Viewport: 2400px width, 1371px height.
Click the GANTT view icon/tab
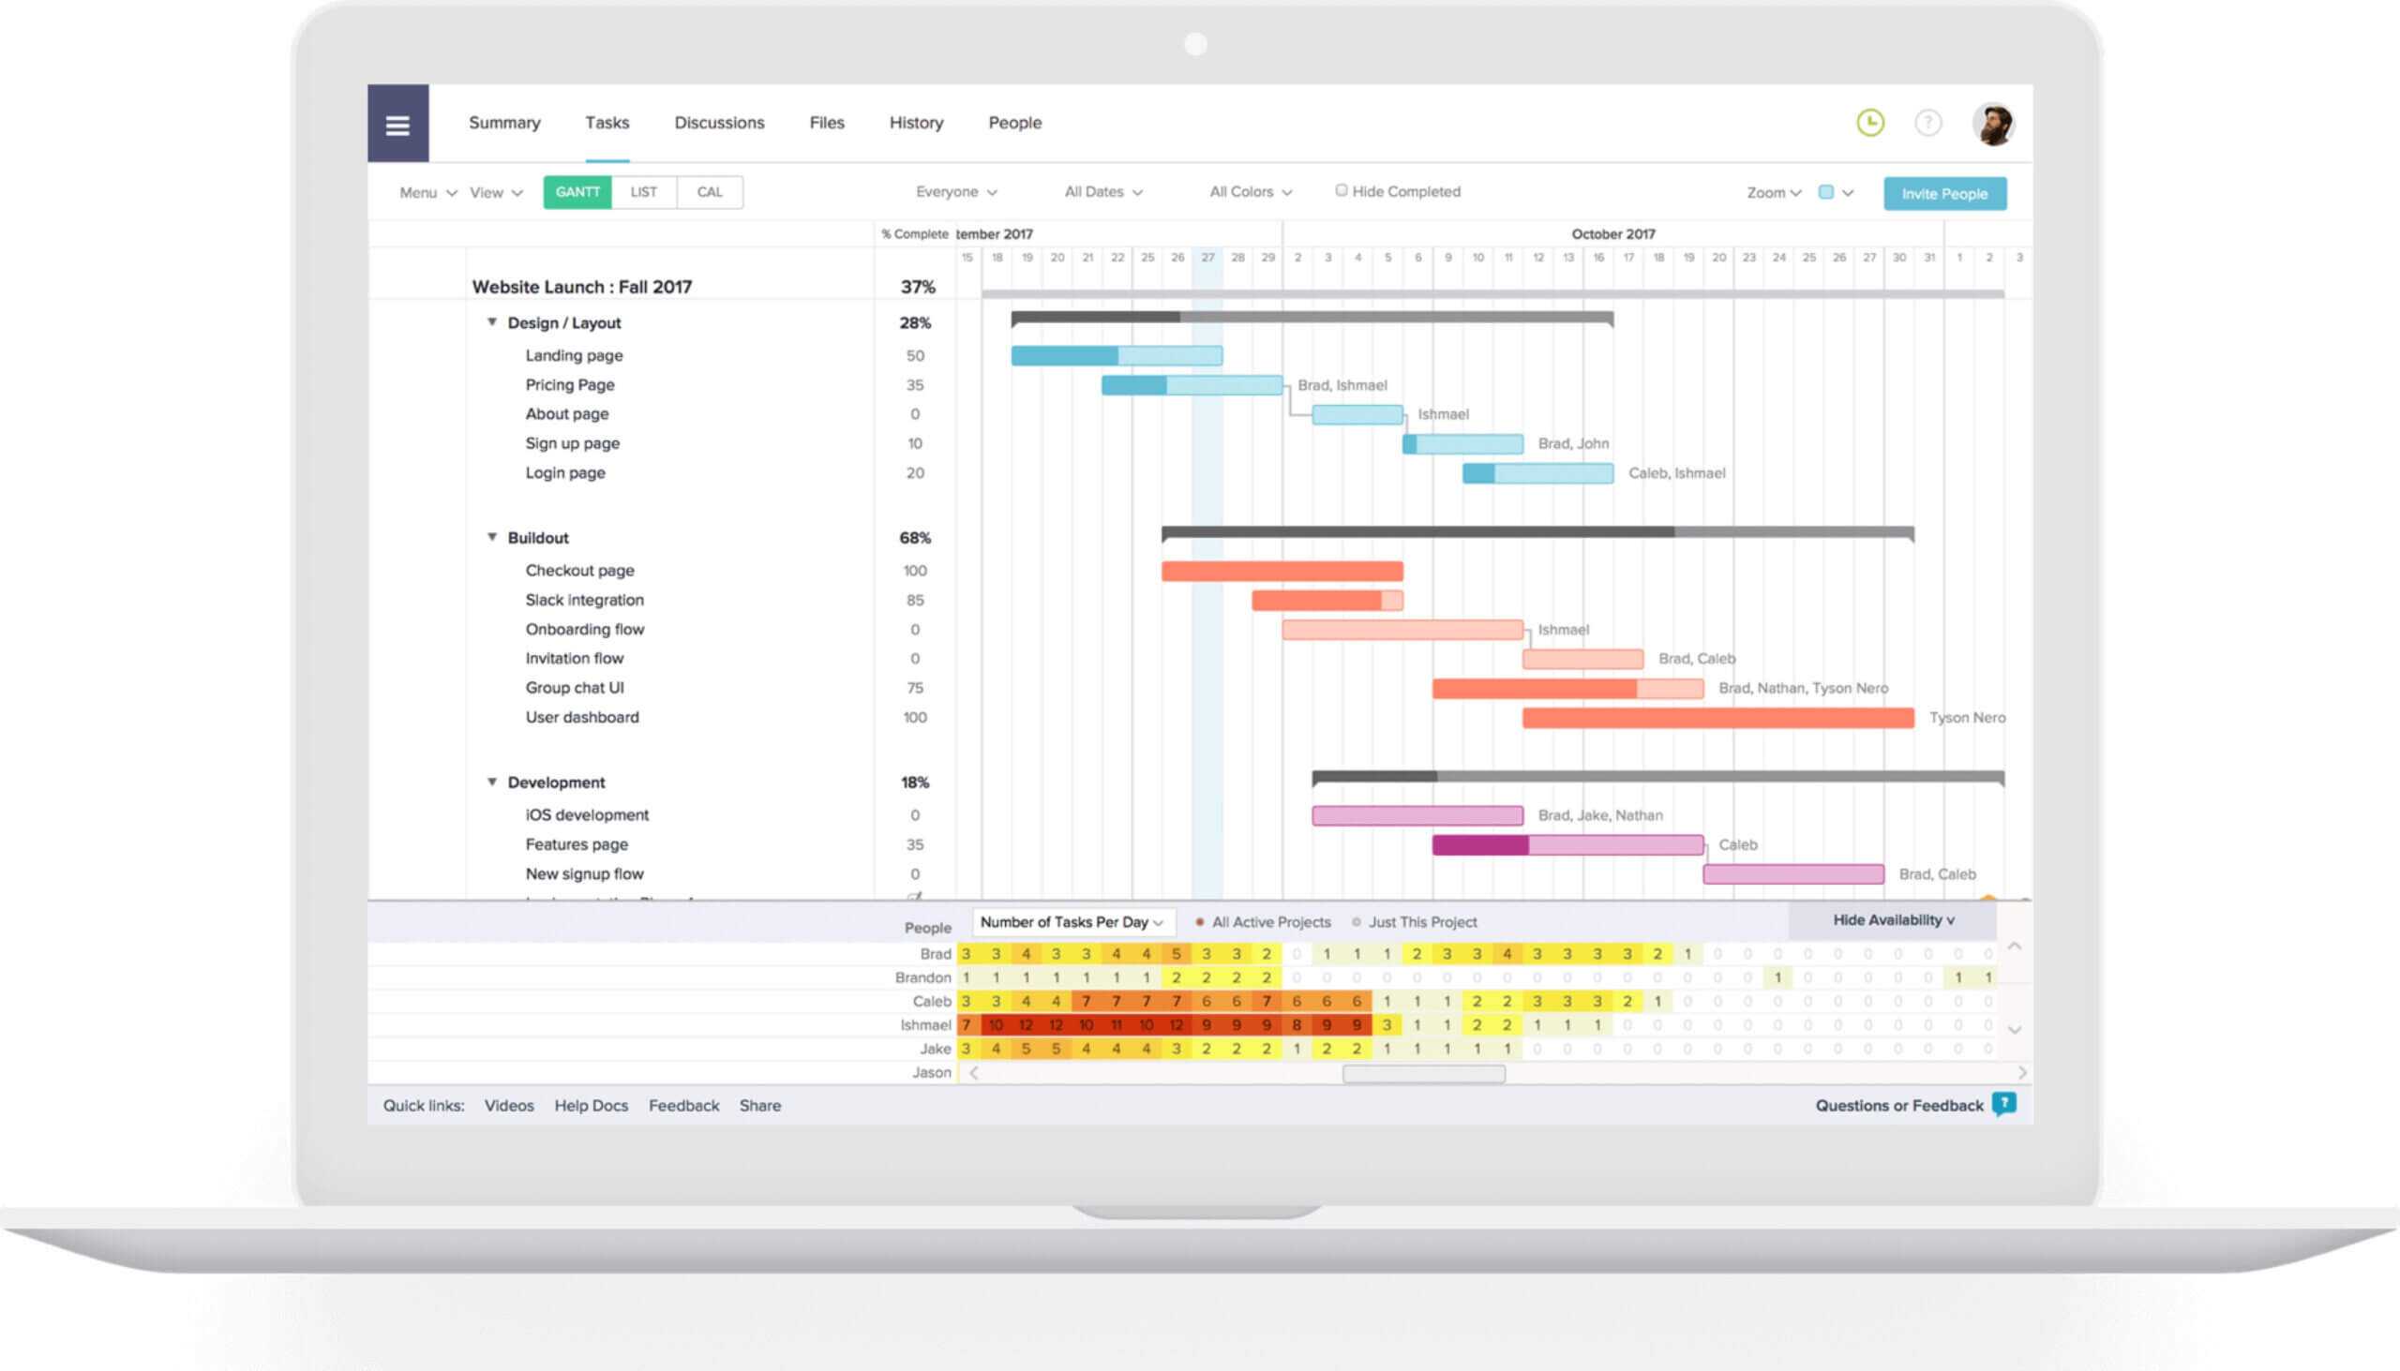point(576,193)
